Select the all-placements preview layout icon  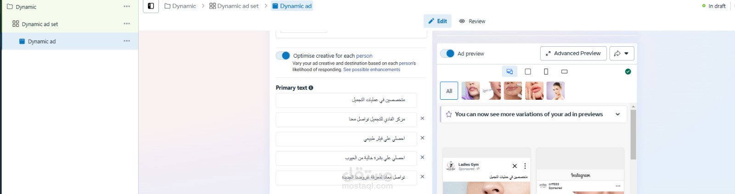coord(509,71)
